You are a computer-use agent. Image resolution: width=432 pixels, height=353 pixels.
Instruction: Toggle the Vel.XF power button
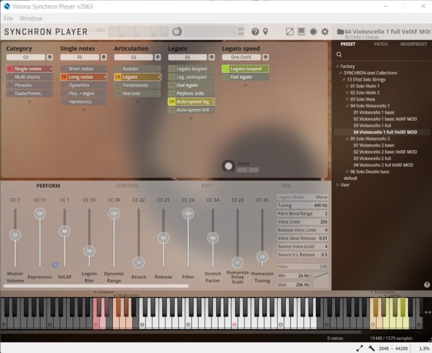click(55, 264)
